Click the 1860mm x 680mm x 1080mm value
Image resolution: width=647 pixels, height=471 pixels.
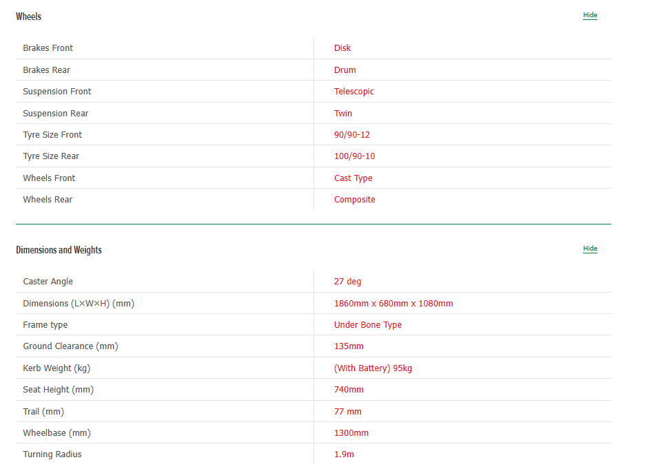pos(393,304)
